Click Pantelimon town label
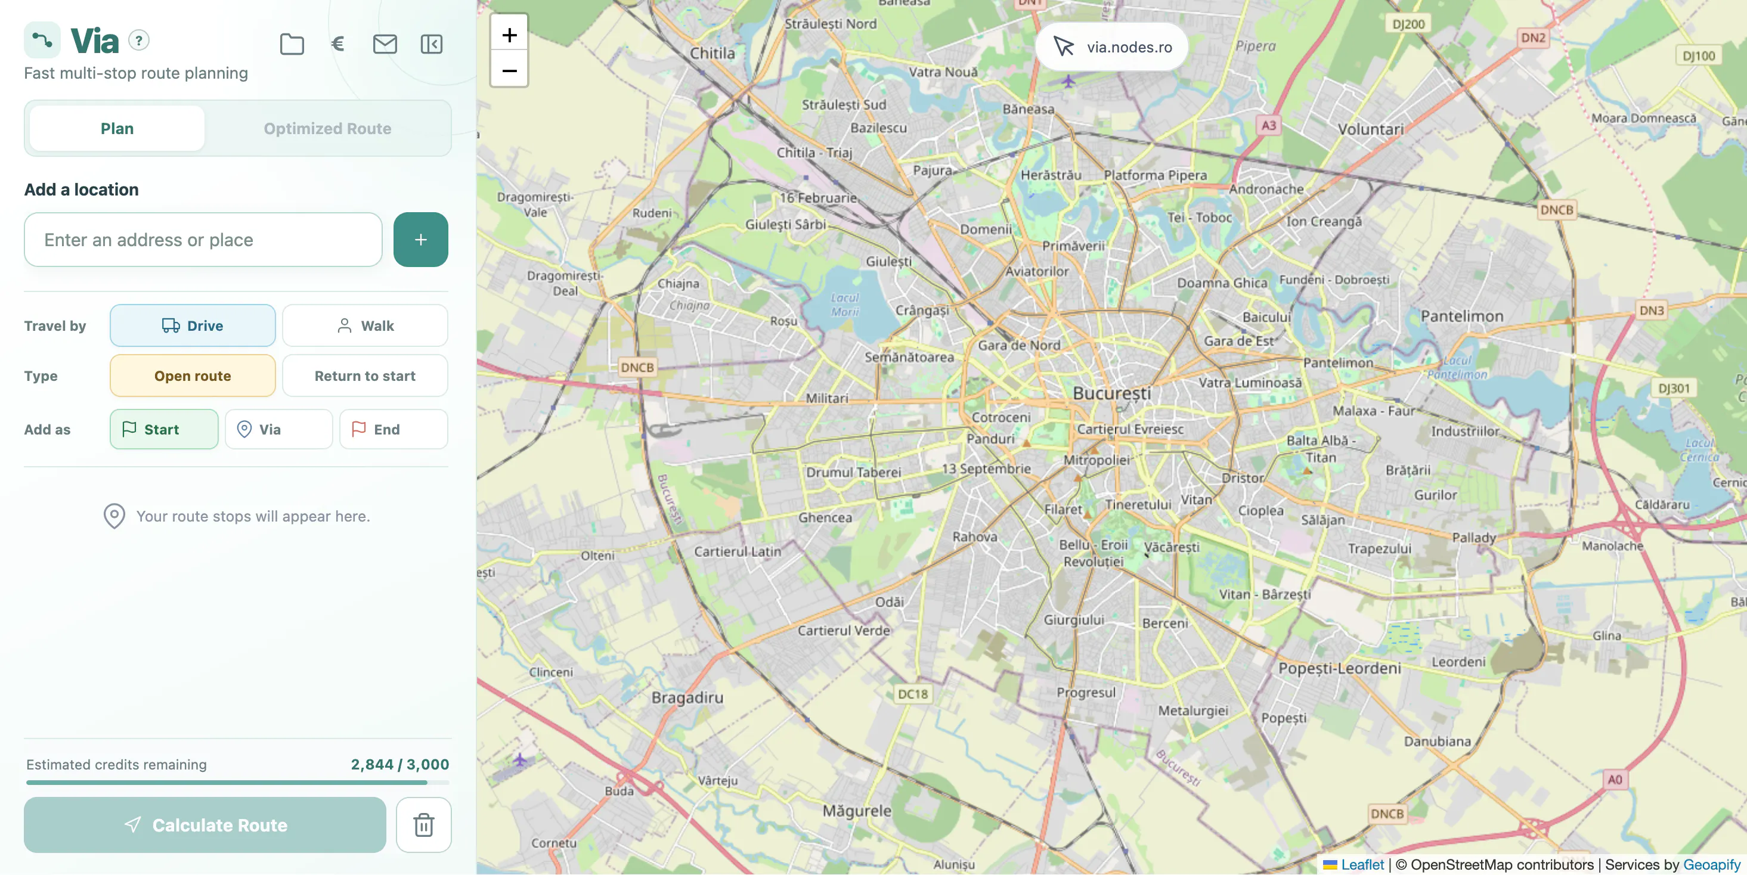The height and width of the screenshot is (875, 1747). [x=1461, y=316]
